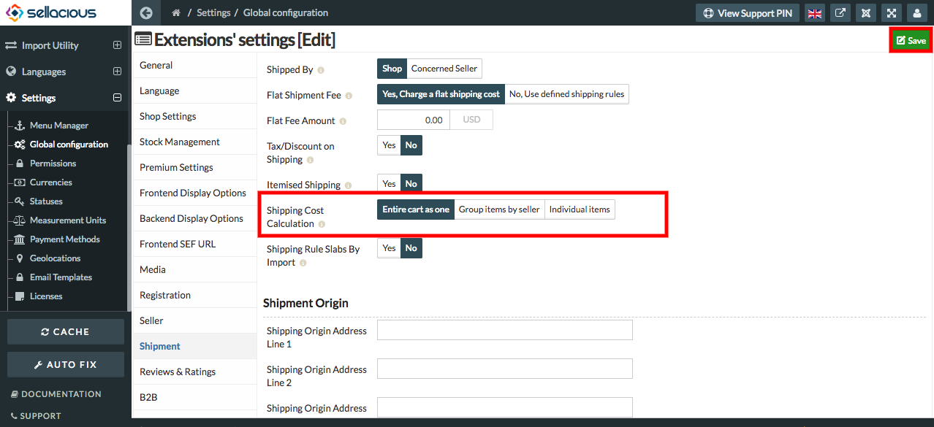This screenshot has height=427, width=934.
Task: Switch to Language tab
Action: pyautogui.click(x=194, y=91)
